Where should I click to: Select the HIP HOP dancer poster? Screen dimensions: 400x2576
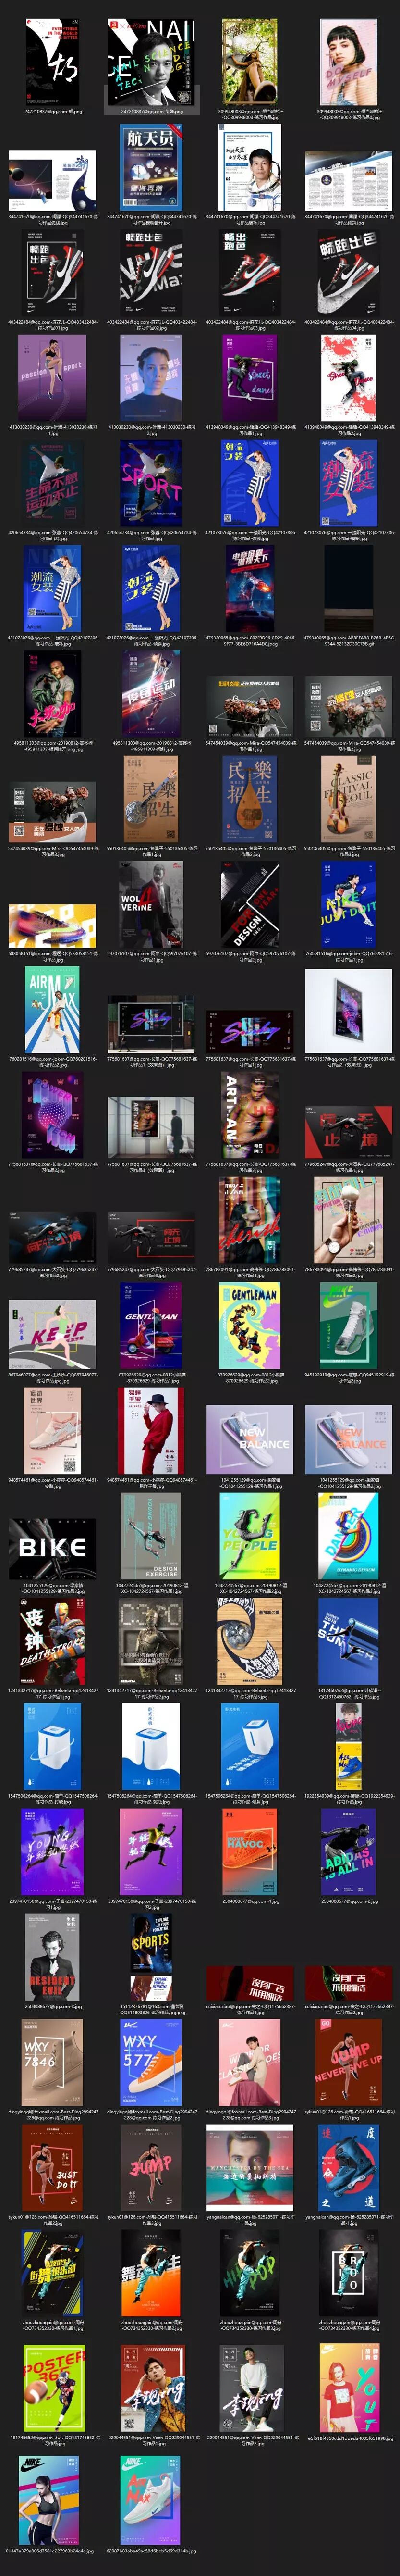click(250, 2272)
